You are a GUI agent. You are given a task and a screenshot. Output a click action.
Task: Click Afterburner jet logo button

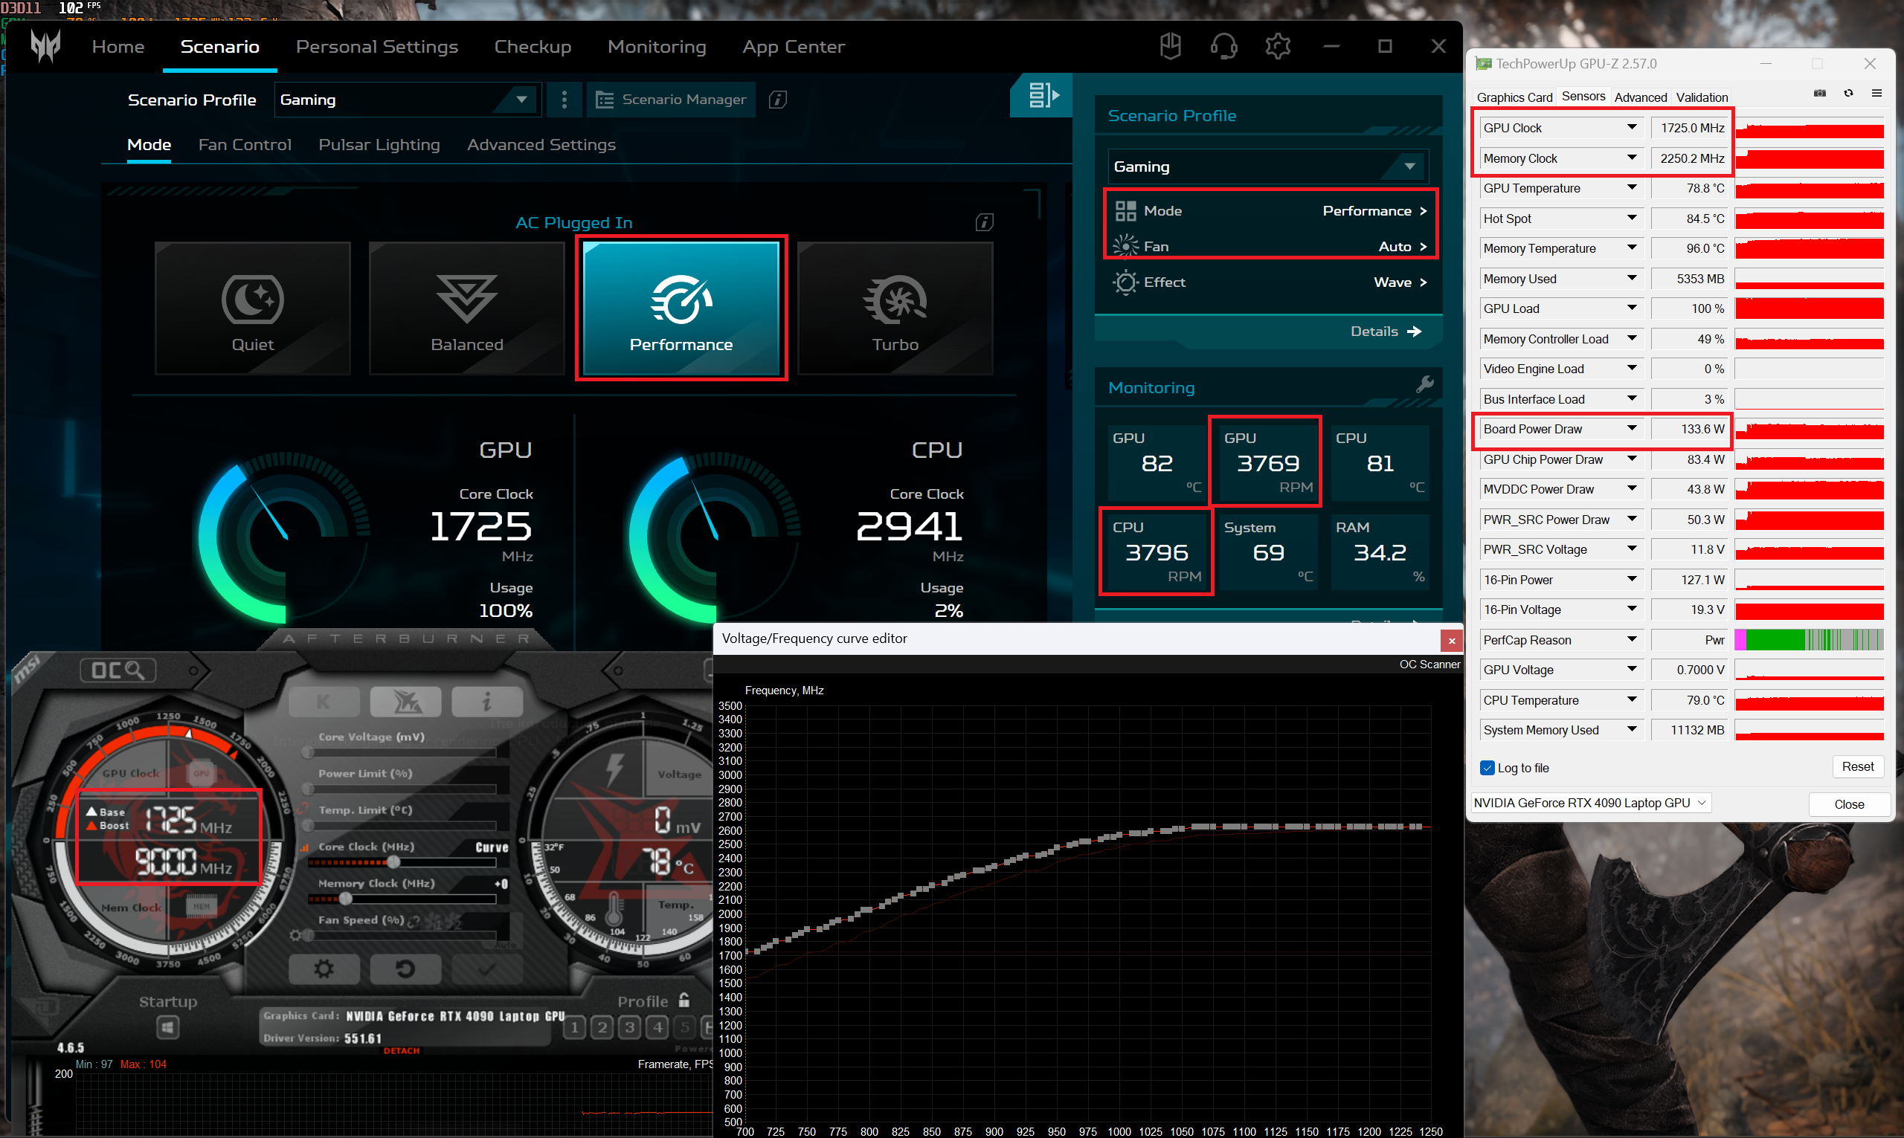pyautogui.click(x=406, y=702)
